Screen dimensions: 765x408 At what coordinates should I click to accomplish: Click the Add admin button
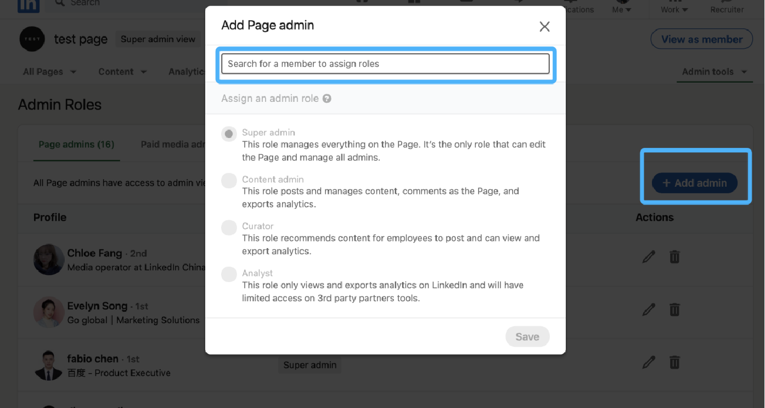pyautogui.click(x=694, y=183)
